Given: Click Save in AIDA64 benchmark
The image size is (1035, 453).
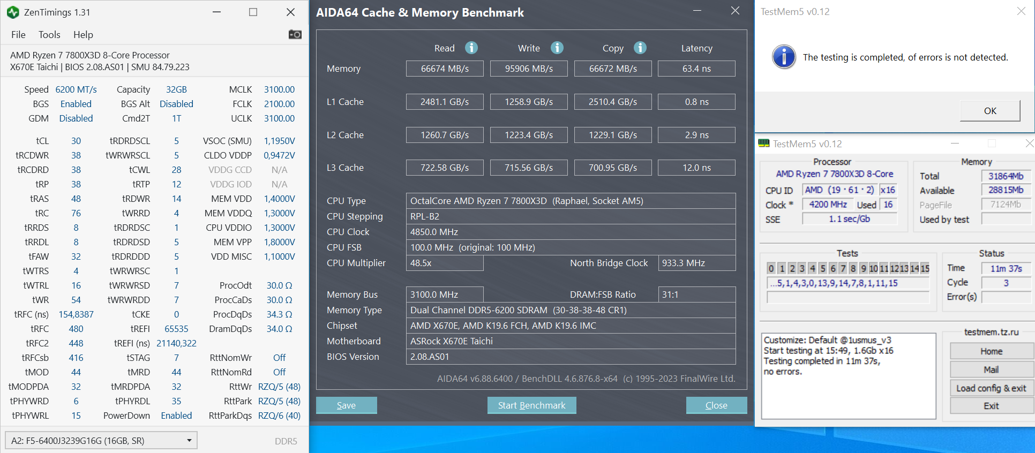Looking at the screenshot, I should coord(346,405).
